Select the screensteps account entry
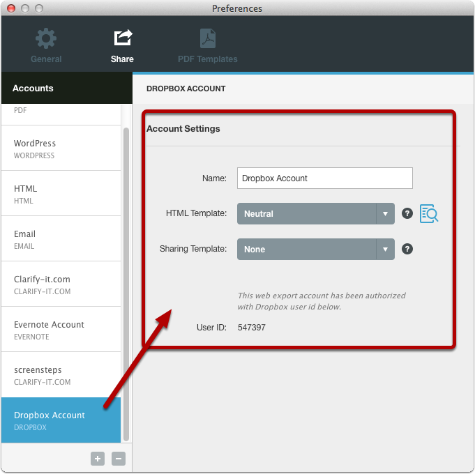This screenshot has height=474, width=475. (x=61, y=375)
